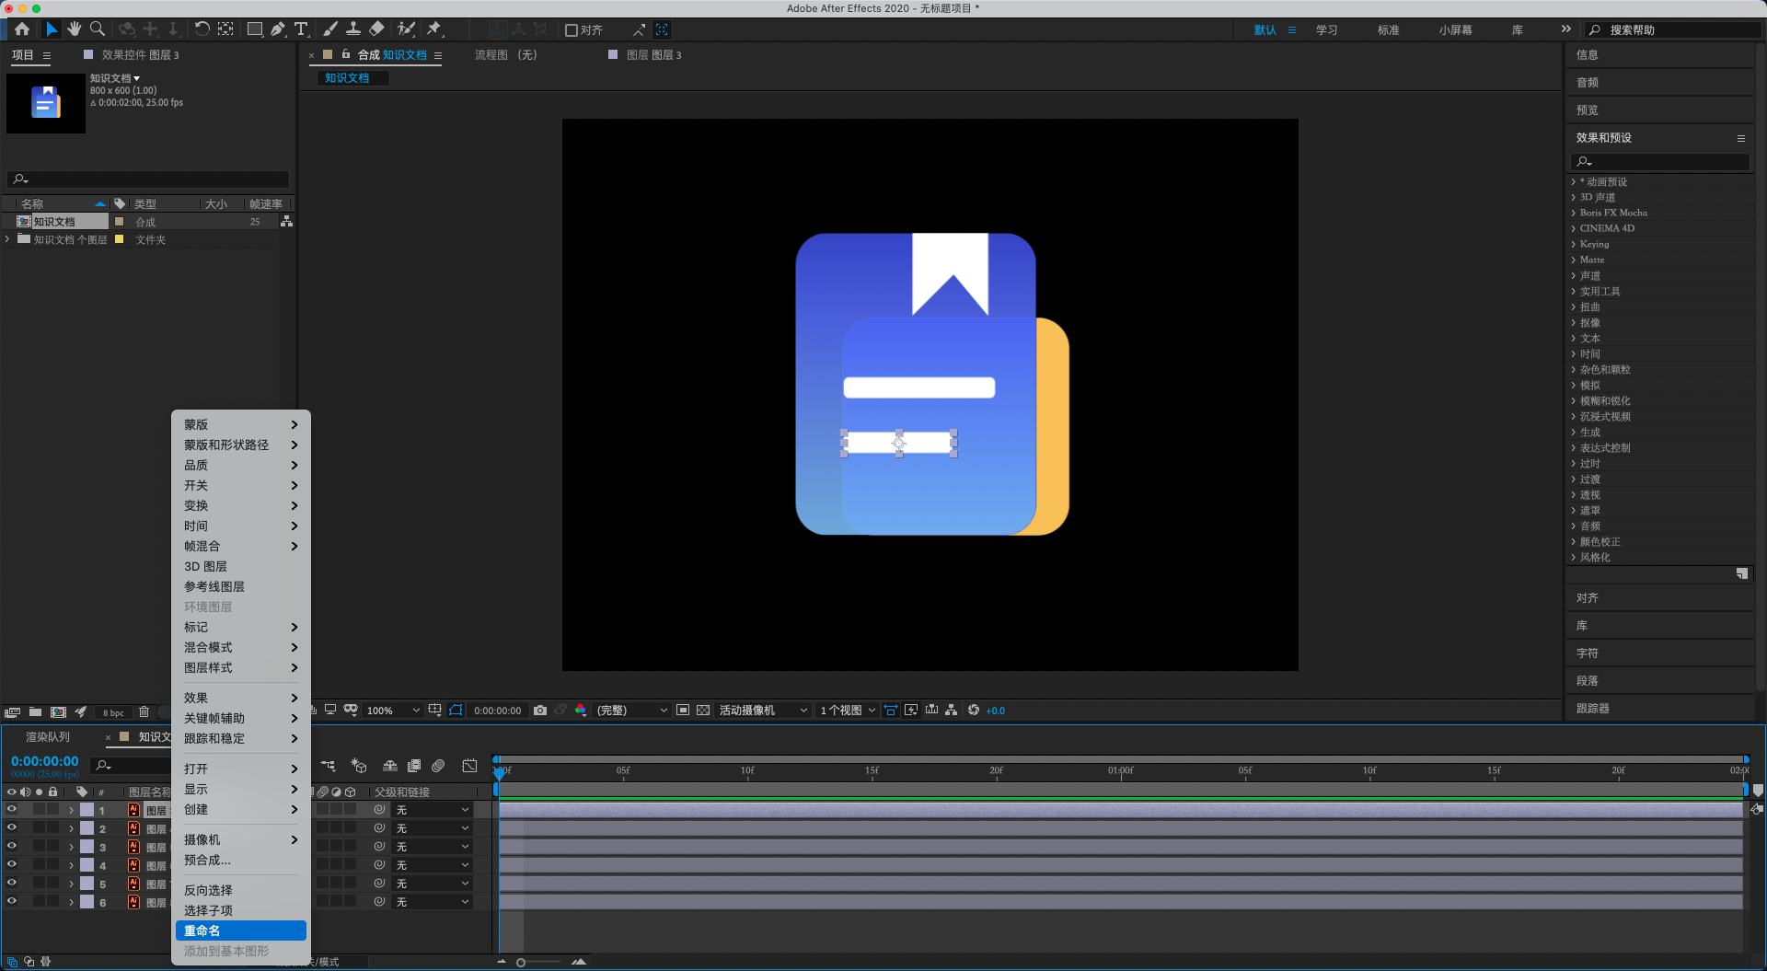Hide layer 3 using its eye icon
The width and height of the screenshot is (1767, 971).
pyautogui.click(x=12, y=846)
